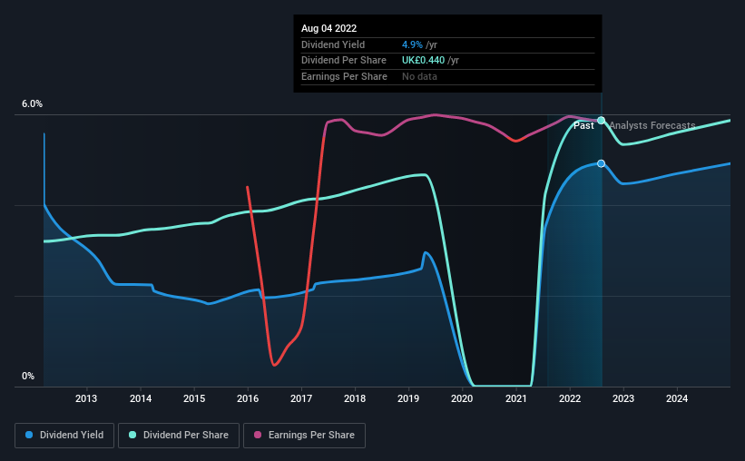
Task: Click the Past label on chart
Action: (583, 125)
